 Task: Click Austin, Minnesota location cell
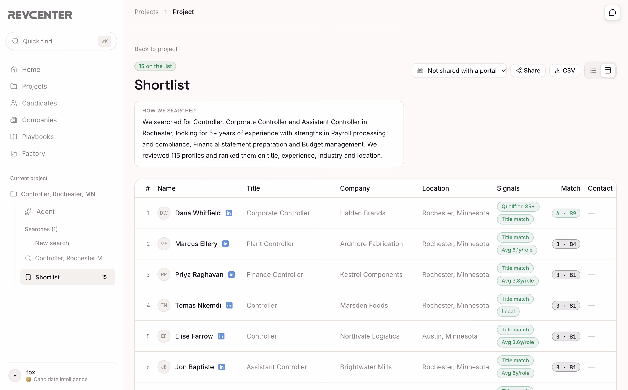coord(450,336)
